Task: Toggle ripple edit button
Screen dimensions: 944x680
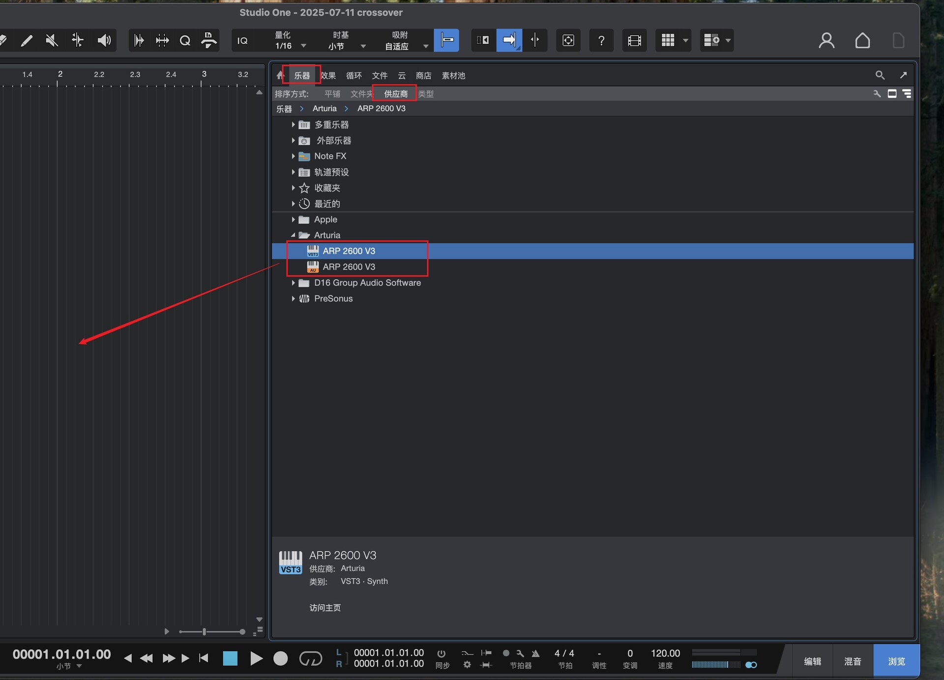Action: coord(483,40)
